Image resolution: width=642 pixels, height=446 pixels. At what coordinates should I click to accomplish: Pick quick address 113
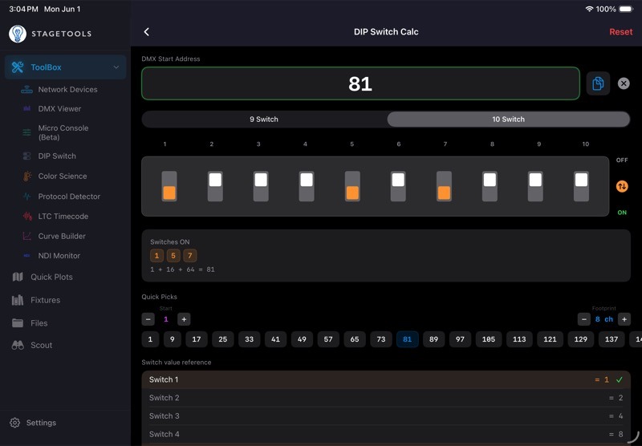click(x=519, y=339)
